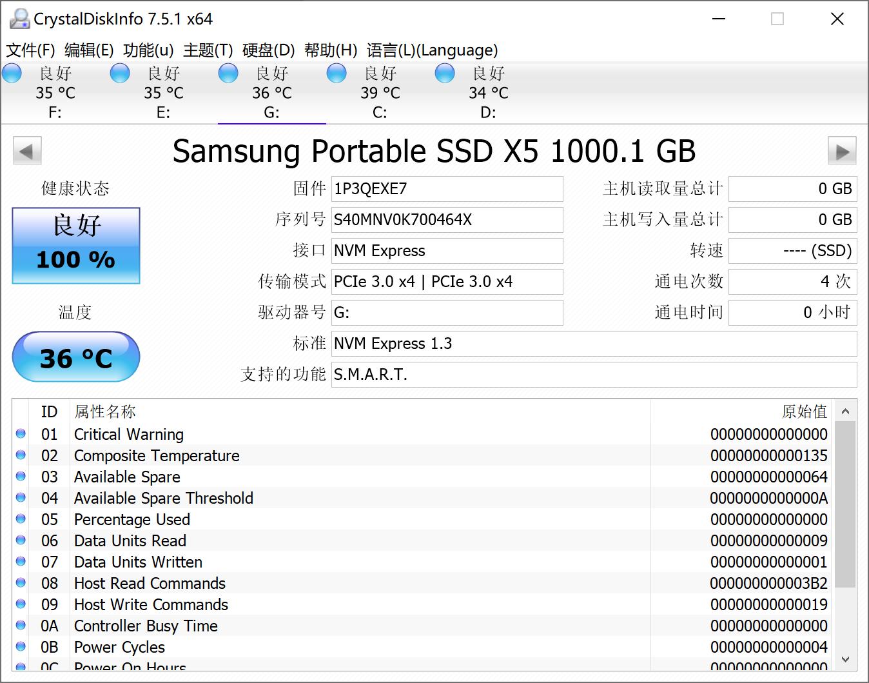The height and width of the screenshot is (683, 869).
Task: Select drive F health status icon
Action: point(12,73)
